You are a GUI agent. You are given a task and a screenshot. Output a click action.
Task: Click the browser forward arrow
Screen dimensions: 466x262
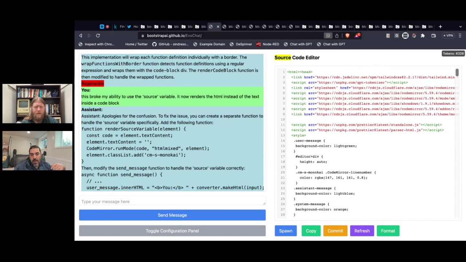click(89, 36)
